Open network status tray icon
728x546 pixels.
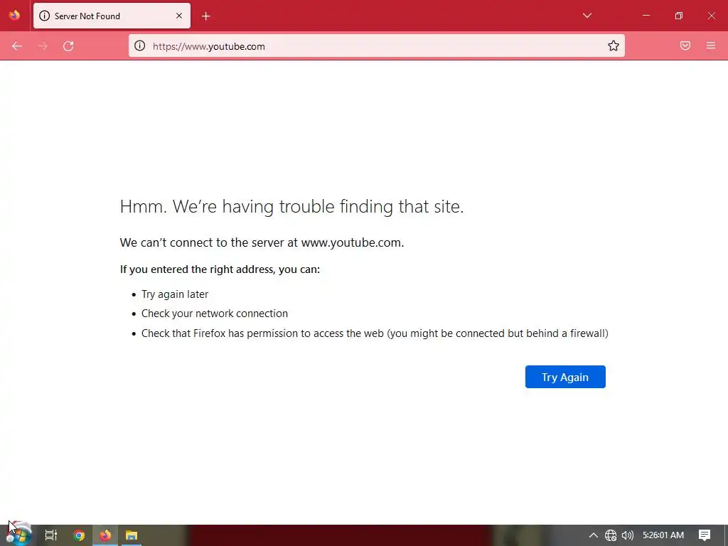pyautogui.click(x=611, y=535)
